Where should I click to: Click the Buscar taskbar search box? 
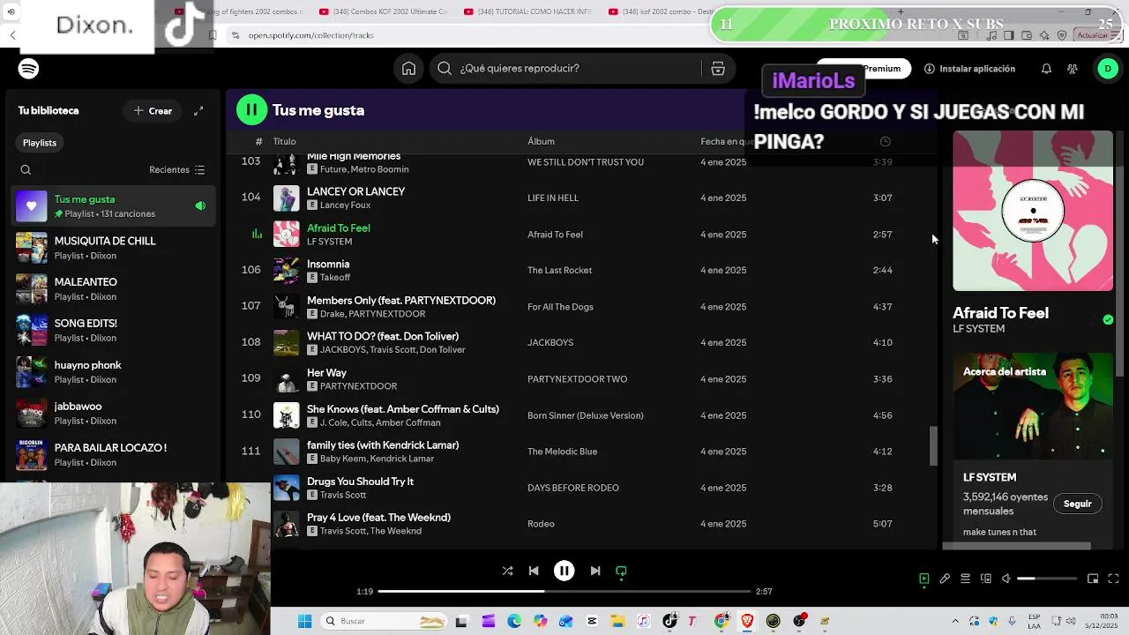coord(384,621)
